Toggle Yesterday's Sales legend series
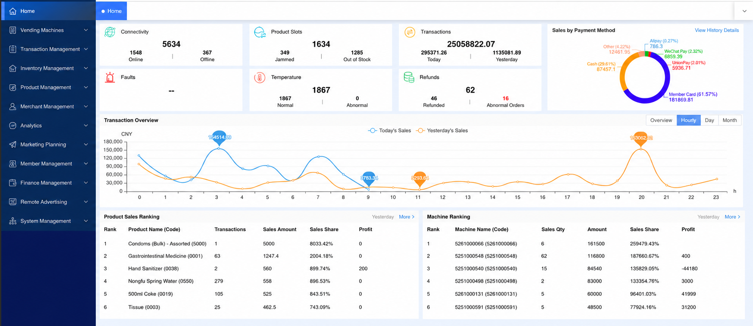This screenshot has height=326, width=753. [442, 131]
